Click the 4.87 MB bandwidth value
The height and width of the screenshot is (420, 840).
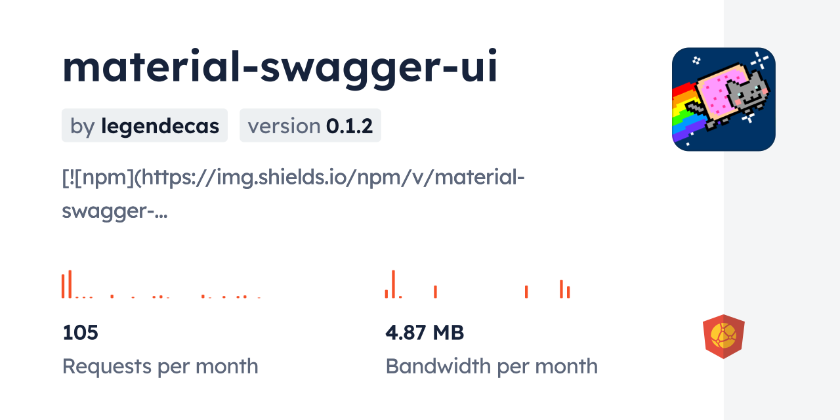point(425,333)
